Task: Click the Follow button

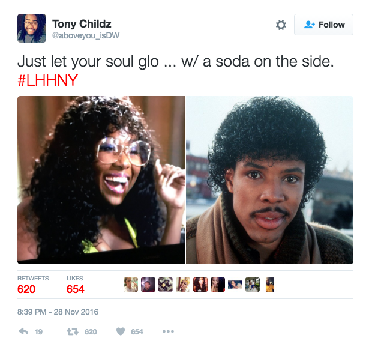Action: 323,25
